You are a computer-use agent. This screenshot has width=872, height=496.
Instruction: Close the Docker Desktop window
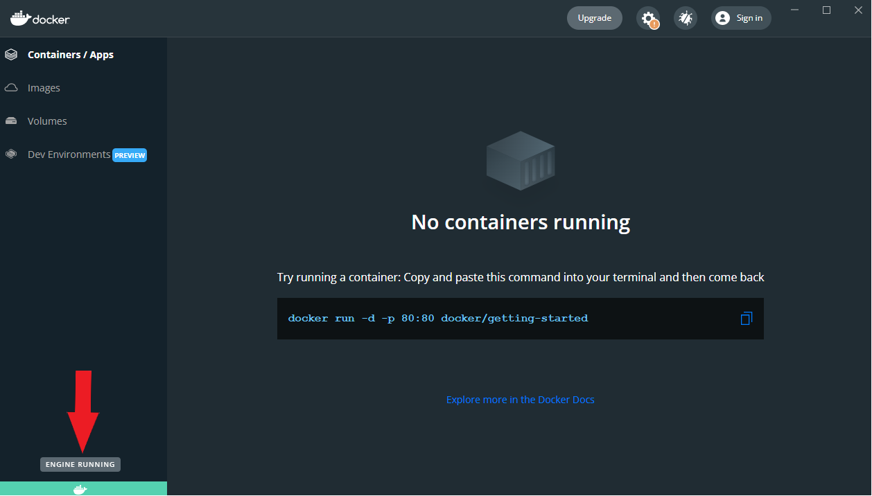pos(857,10)
